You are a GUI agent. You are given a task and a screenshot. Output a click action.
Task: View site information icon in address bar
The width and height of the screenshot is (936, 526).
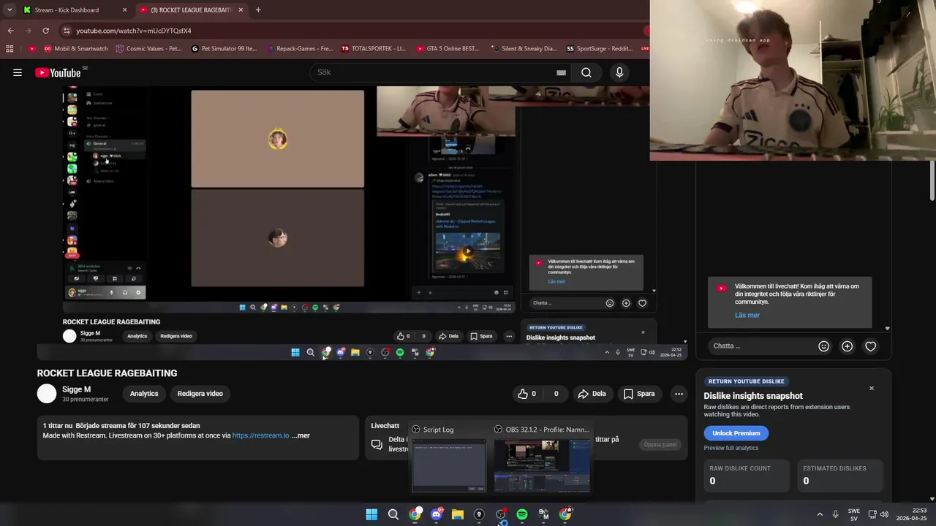click(x=67, y=31)
